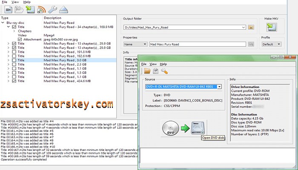Uncheck the 424.6 MB Title checkbox
This screenshot has width=298, height=170.
(x=14, y=81)
